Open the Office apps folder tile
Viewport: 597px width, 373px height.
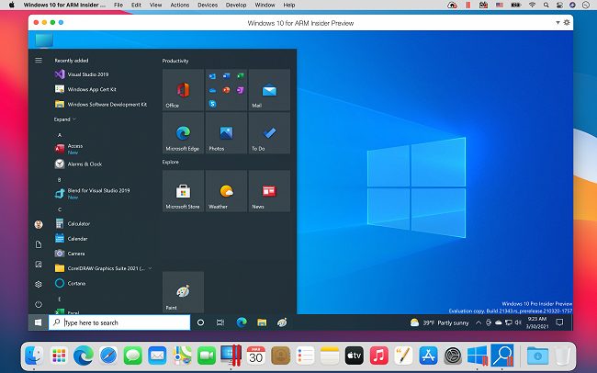[x=226, y=90]
